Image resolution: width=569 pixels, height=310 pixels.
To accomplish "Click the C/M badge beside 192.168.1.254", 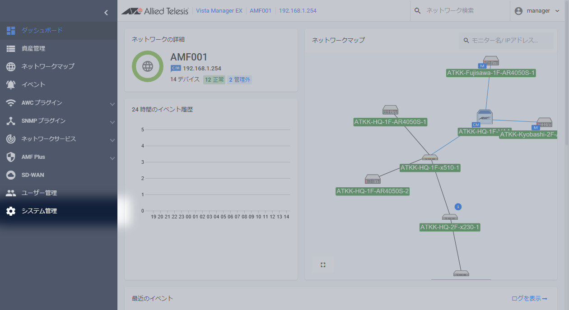I will coord(176,69).
